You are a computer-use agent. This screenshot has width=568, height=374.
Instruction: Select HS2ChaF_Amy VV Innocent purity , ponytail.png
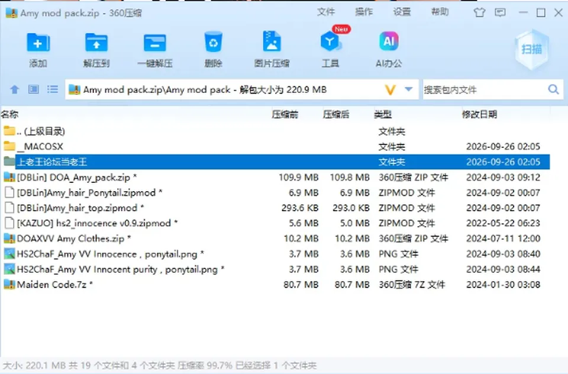(275, 269)
